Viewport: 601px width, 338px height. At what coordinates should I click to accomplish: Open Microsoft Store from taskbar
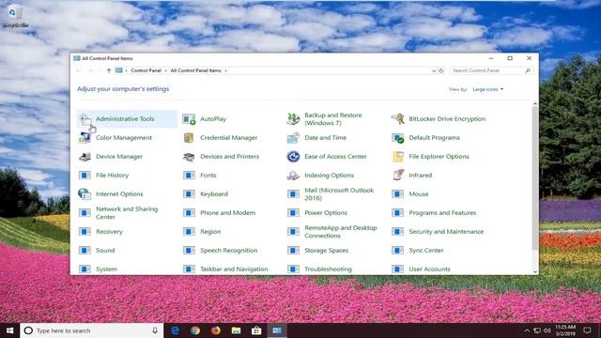click(x=256, y=330)
